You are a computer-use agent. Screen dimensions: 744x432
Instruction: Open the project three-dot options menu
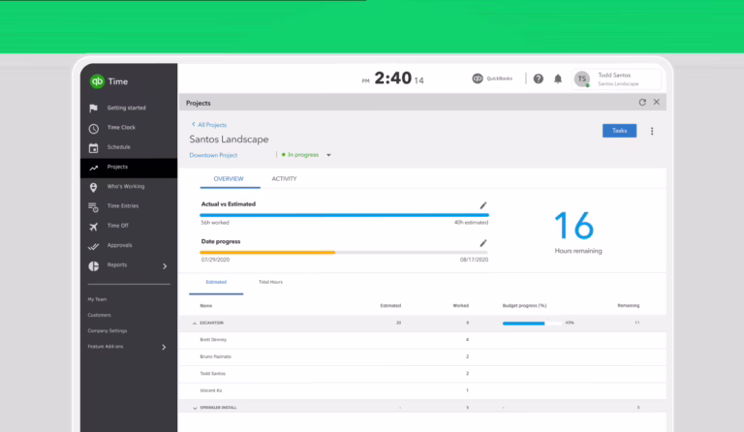tap(652, 131)
